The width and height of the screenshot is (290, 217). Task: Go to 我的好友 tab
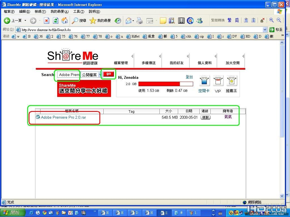point(176,63)
